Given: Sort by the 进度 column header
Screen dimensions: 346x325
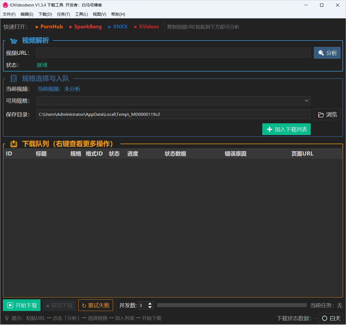Looking at the screenshot, I should tap(133, 154).
